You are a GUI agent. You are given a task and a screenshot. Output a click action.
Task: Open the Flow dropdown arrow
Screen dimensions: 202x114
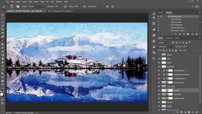coord(80,6)
